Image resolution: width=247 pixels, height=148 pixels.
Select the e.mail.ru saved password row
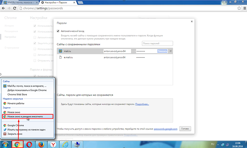115,57
